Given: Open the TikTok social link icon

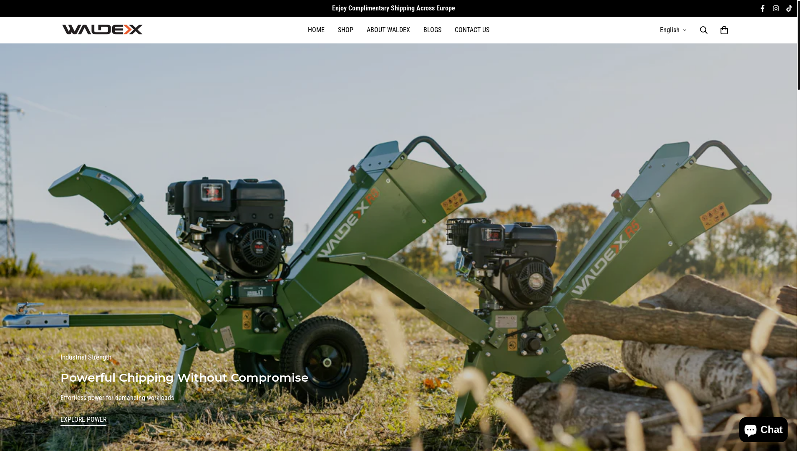Looking at the screenshot, I should click(789, 8).
